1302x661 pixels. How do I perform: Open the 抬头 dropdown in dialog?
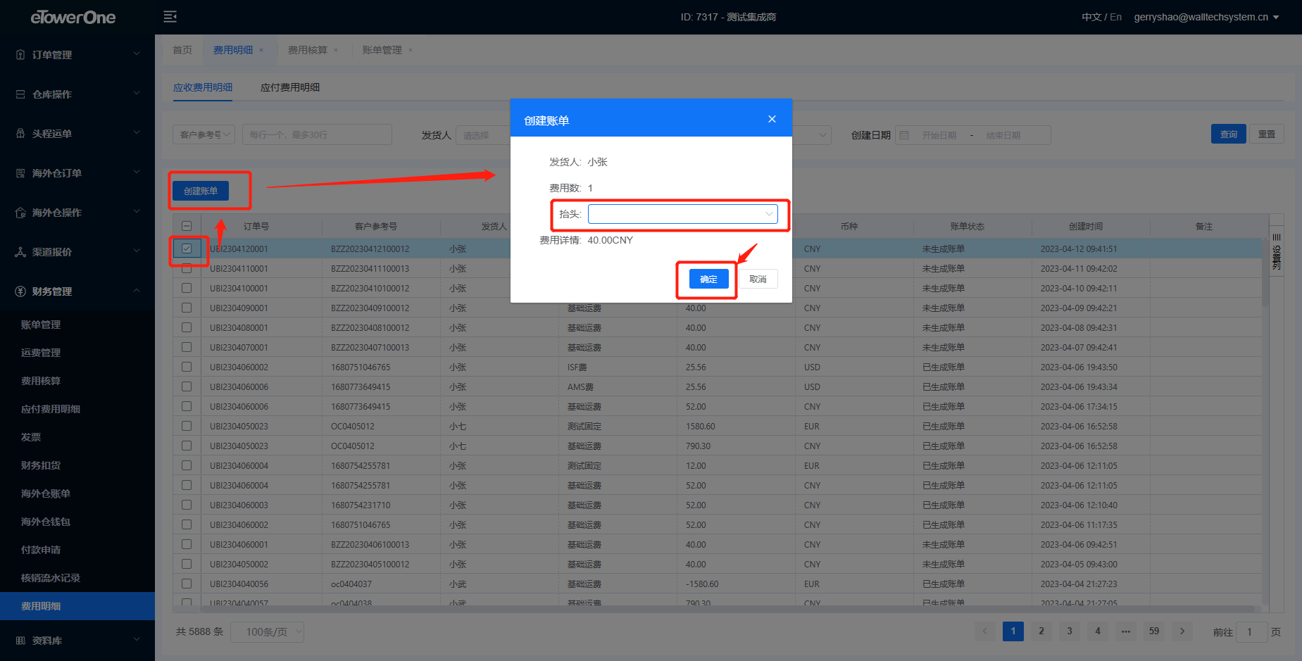(x=682, y=214)
